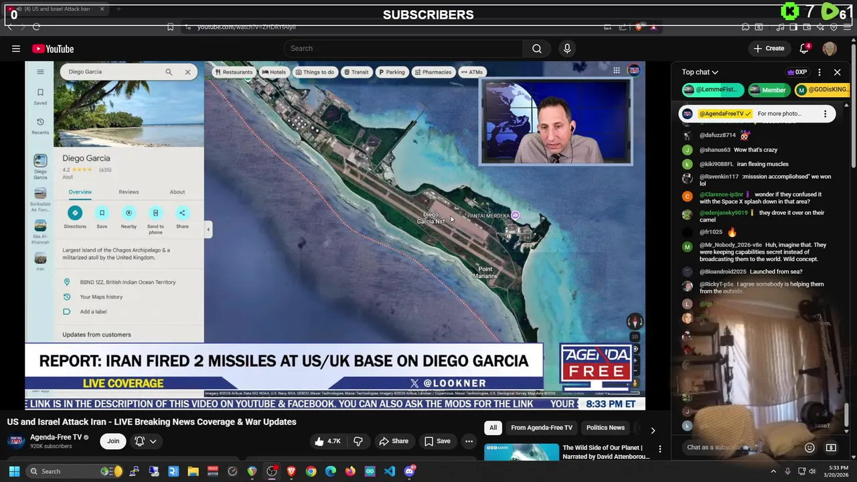Open the Agenda-Free TV channel avatar
Image resolution: width=857 pixels, height=482 pixels.
click(x=15, y=441)
